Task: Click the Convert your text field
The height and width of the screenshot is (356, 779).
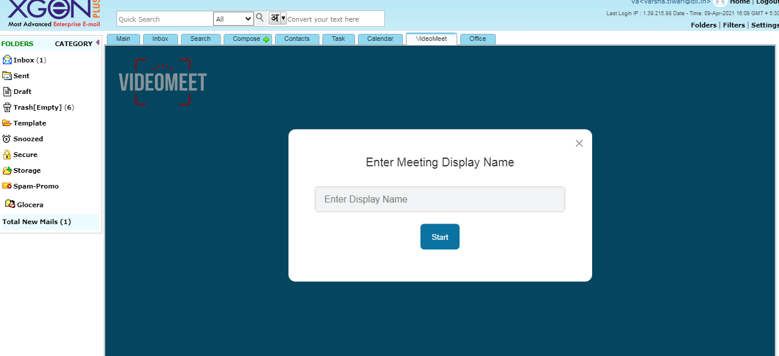Action: pyautogui.click(x=335, y=19)
